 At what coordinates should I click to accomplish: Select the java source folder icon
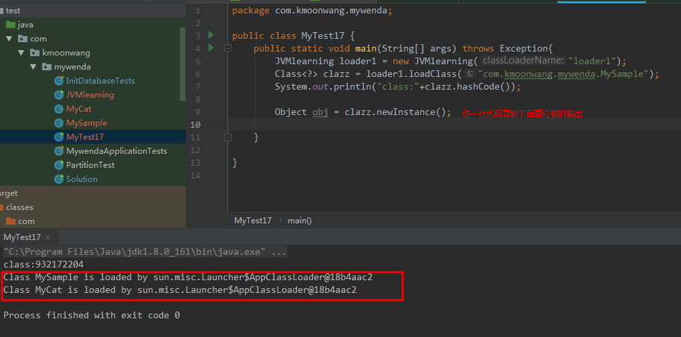[x=11, y=25]
